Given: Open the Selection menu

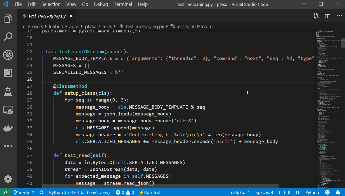Looking at the screenshot, I should 51,4.
